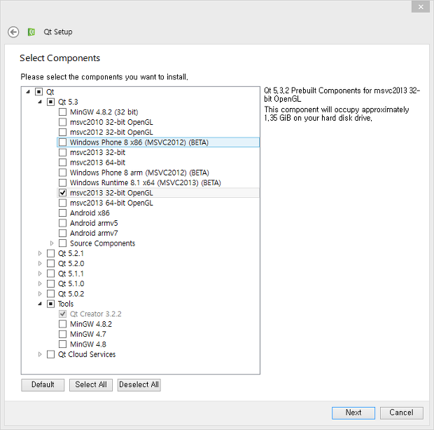The width and height of the screenshot is (434, 430).
Task: Tick Windows Phone 8 x86 (MSVC2012) checkbox
Action: click(62, 142)
